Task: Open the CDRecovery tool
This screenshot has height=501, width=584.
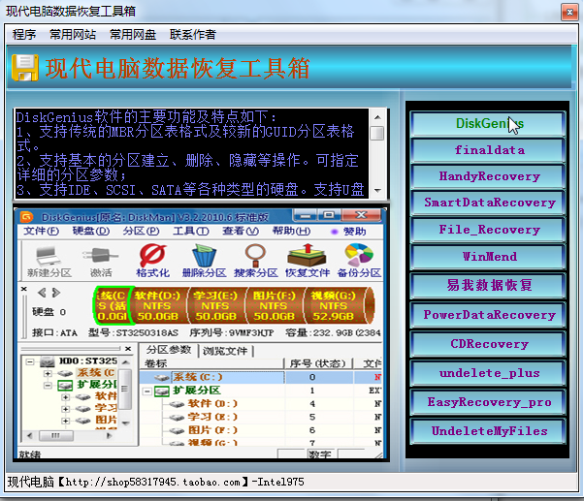Action: [x=488, y=344]
